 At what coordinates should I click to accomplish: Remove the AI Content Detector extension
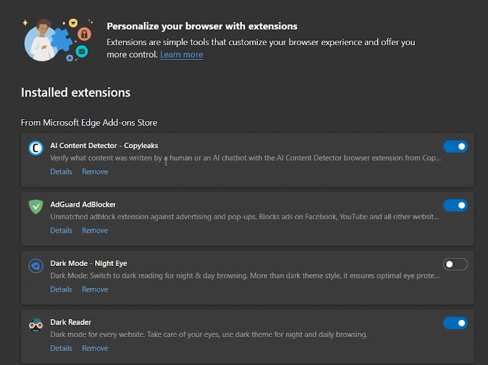95,172
